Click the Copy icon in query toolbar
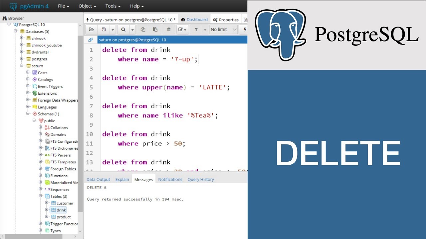Screen dimensions: 426x239 click(x=143, y=30)
